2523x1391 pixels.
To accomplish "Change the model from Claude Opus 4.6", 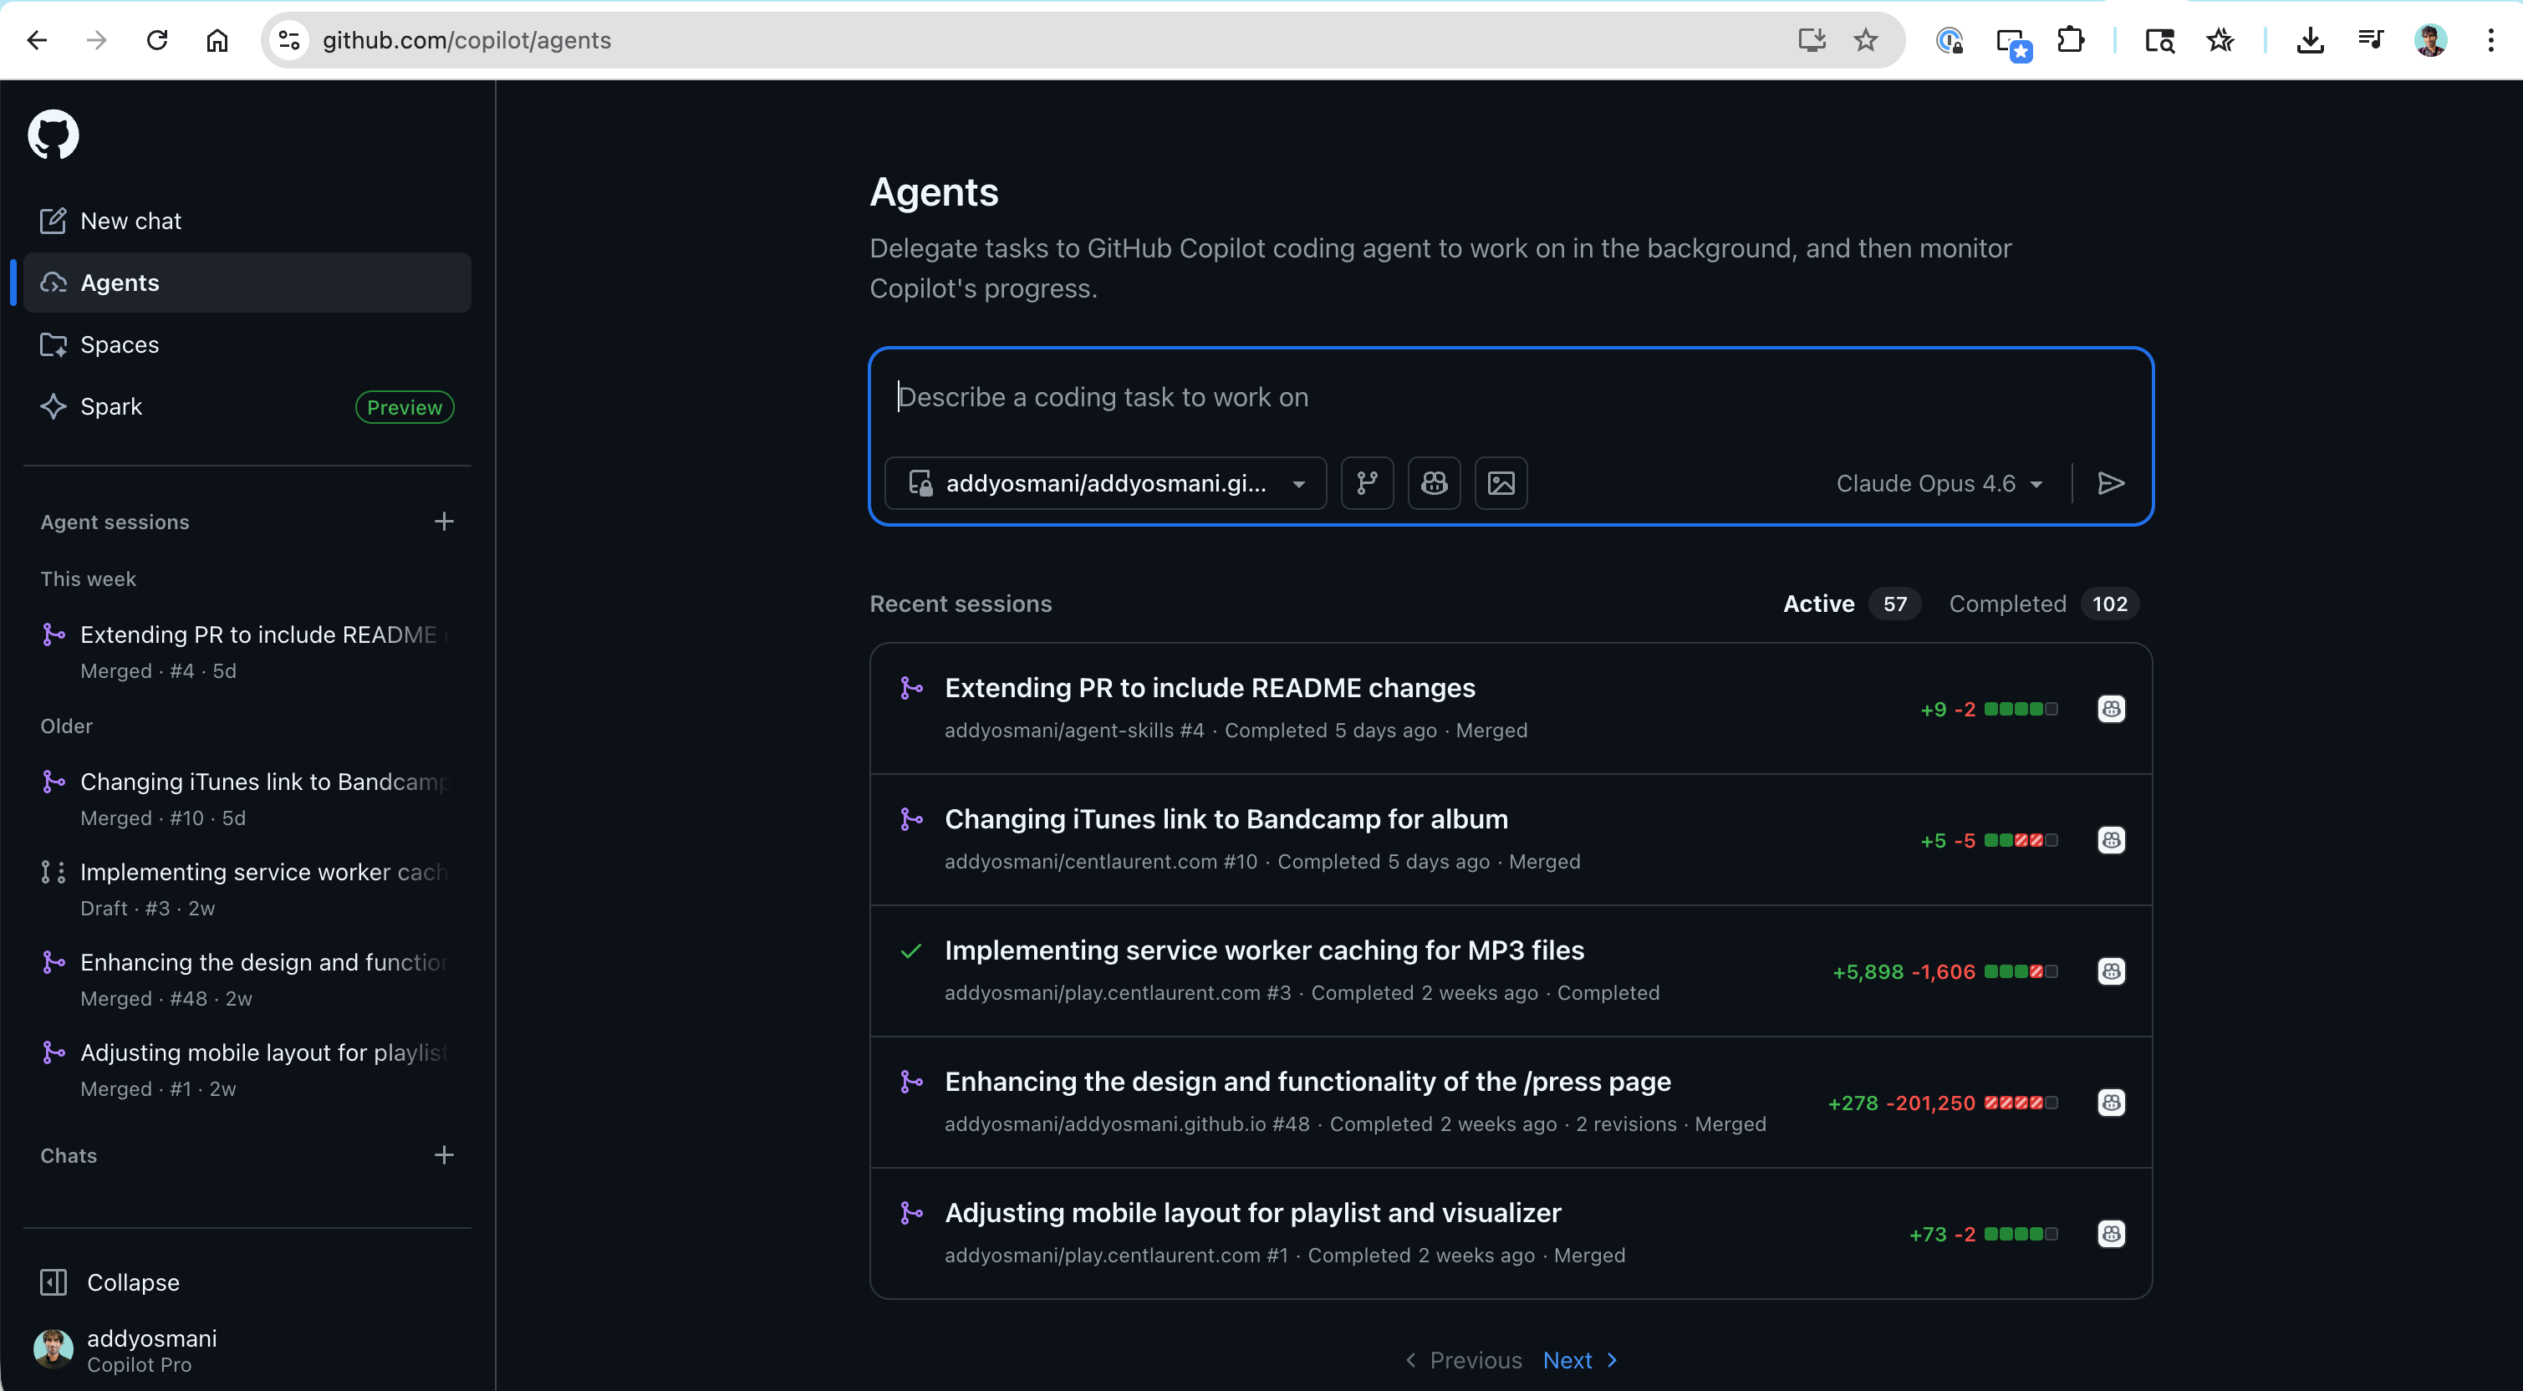I will 1939,483.
